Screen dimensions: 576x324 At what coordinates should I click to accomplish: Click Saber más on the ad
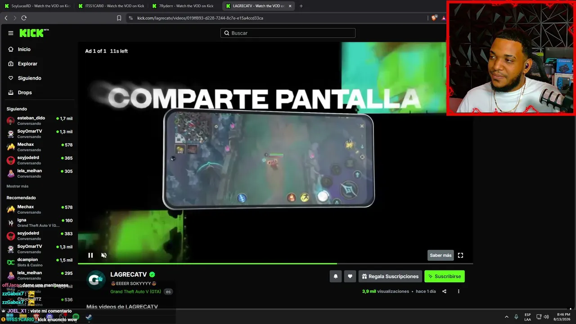[x=441, y=255]
